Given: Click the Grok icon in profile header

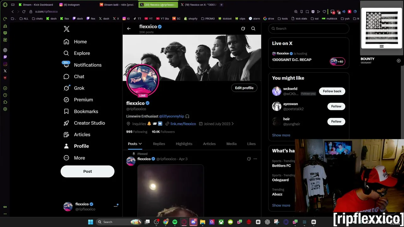Looking at the screenshot, I should pos(243,29).
